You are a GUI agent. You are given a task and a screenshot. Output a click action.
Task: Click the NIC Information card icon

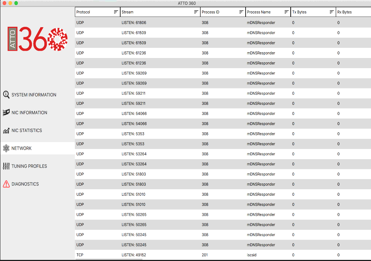tap(6, 113)
